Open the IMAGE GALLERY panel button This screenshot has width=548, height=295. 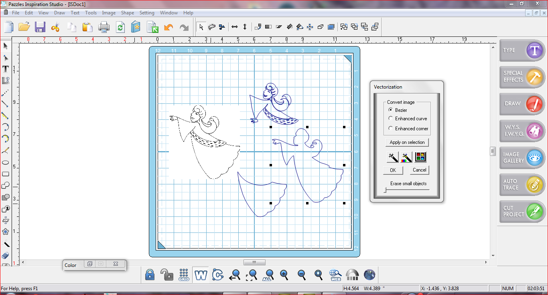(x=522, y=158)
